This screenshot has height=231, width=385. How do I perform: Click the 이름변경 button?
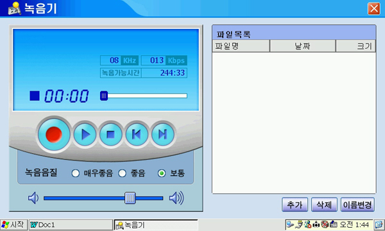[357, 205]
